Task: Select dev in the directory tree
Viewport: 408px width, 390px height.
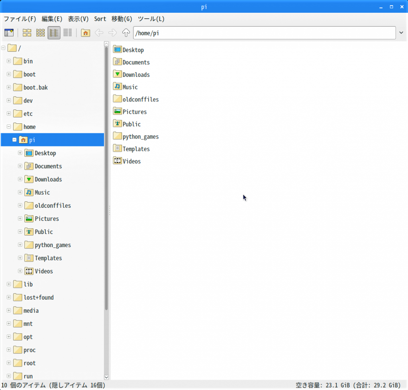Action: click(28, 101)
